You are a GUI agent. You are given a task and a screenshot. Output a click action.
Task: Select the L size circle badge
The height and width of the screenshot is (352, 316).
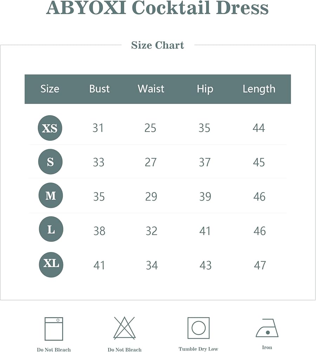pyautogui.click(x=51, y=230)
